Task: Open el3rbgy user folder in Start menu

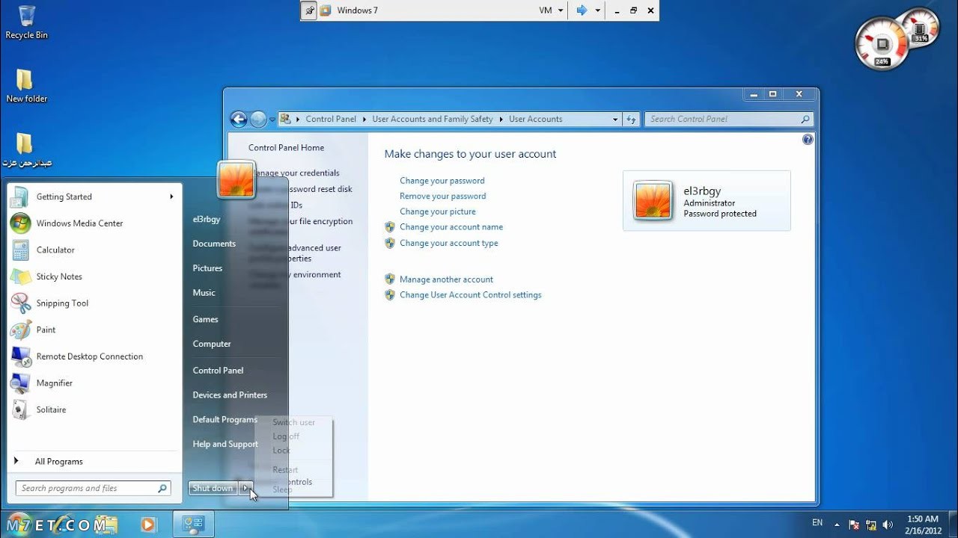Action: tap(207, 220)
